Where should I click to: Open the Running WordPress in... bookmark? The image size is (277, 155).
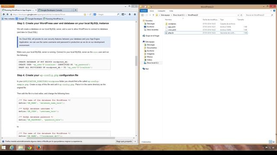pyautogui.click(x=54, y=19)
